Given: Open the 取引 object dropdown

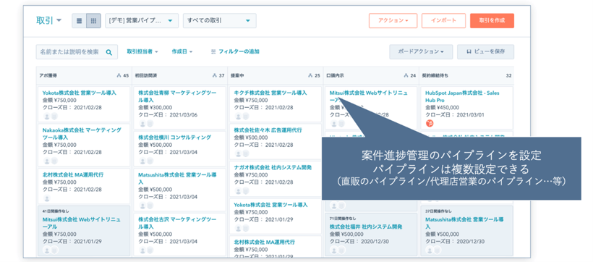Looking at the screenshot, I should [48, 20].
